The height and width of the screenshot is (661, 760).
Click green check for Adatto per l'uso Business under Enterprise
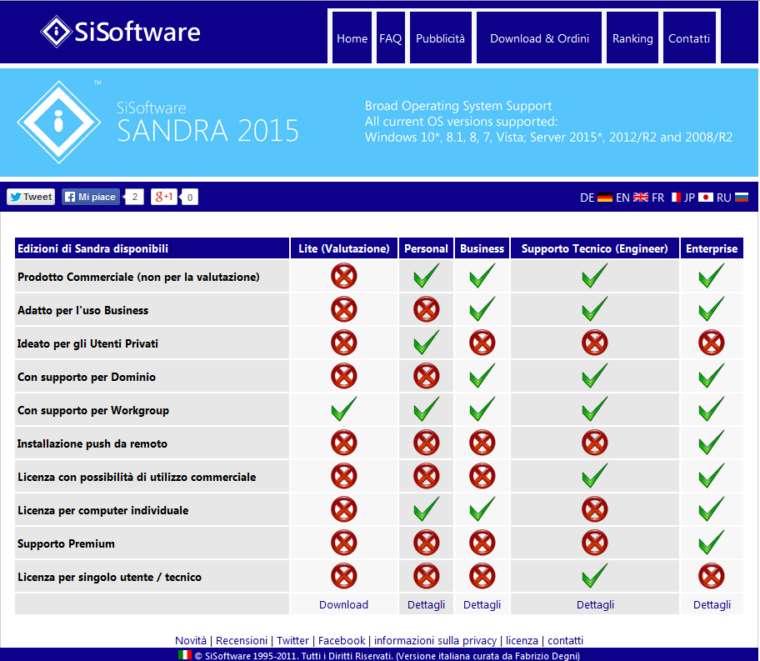tap(712, 308)
